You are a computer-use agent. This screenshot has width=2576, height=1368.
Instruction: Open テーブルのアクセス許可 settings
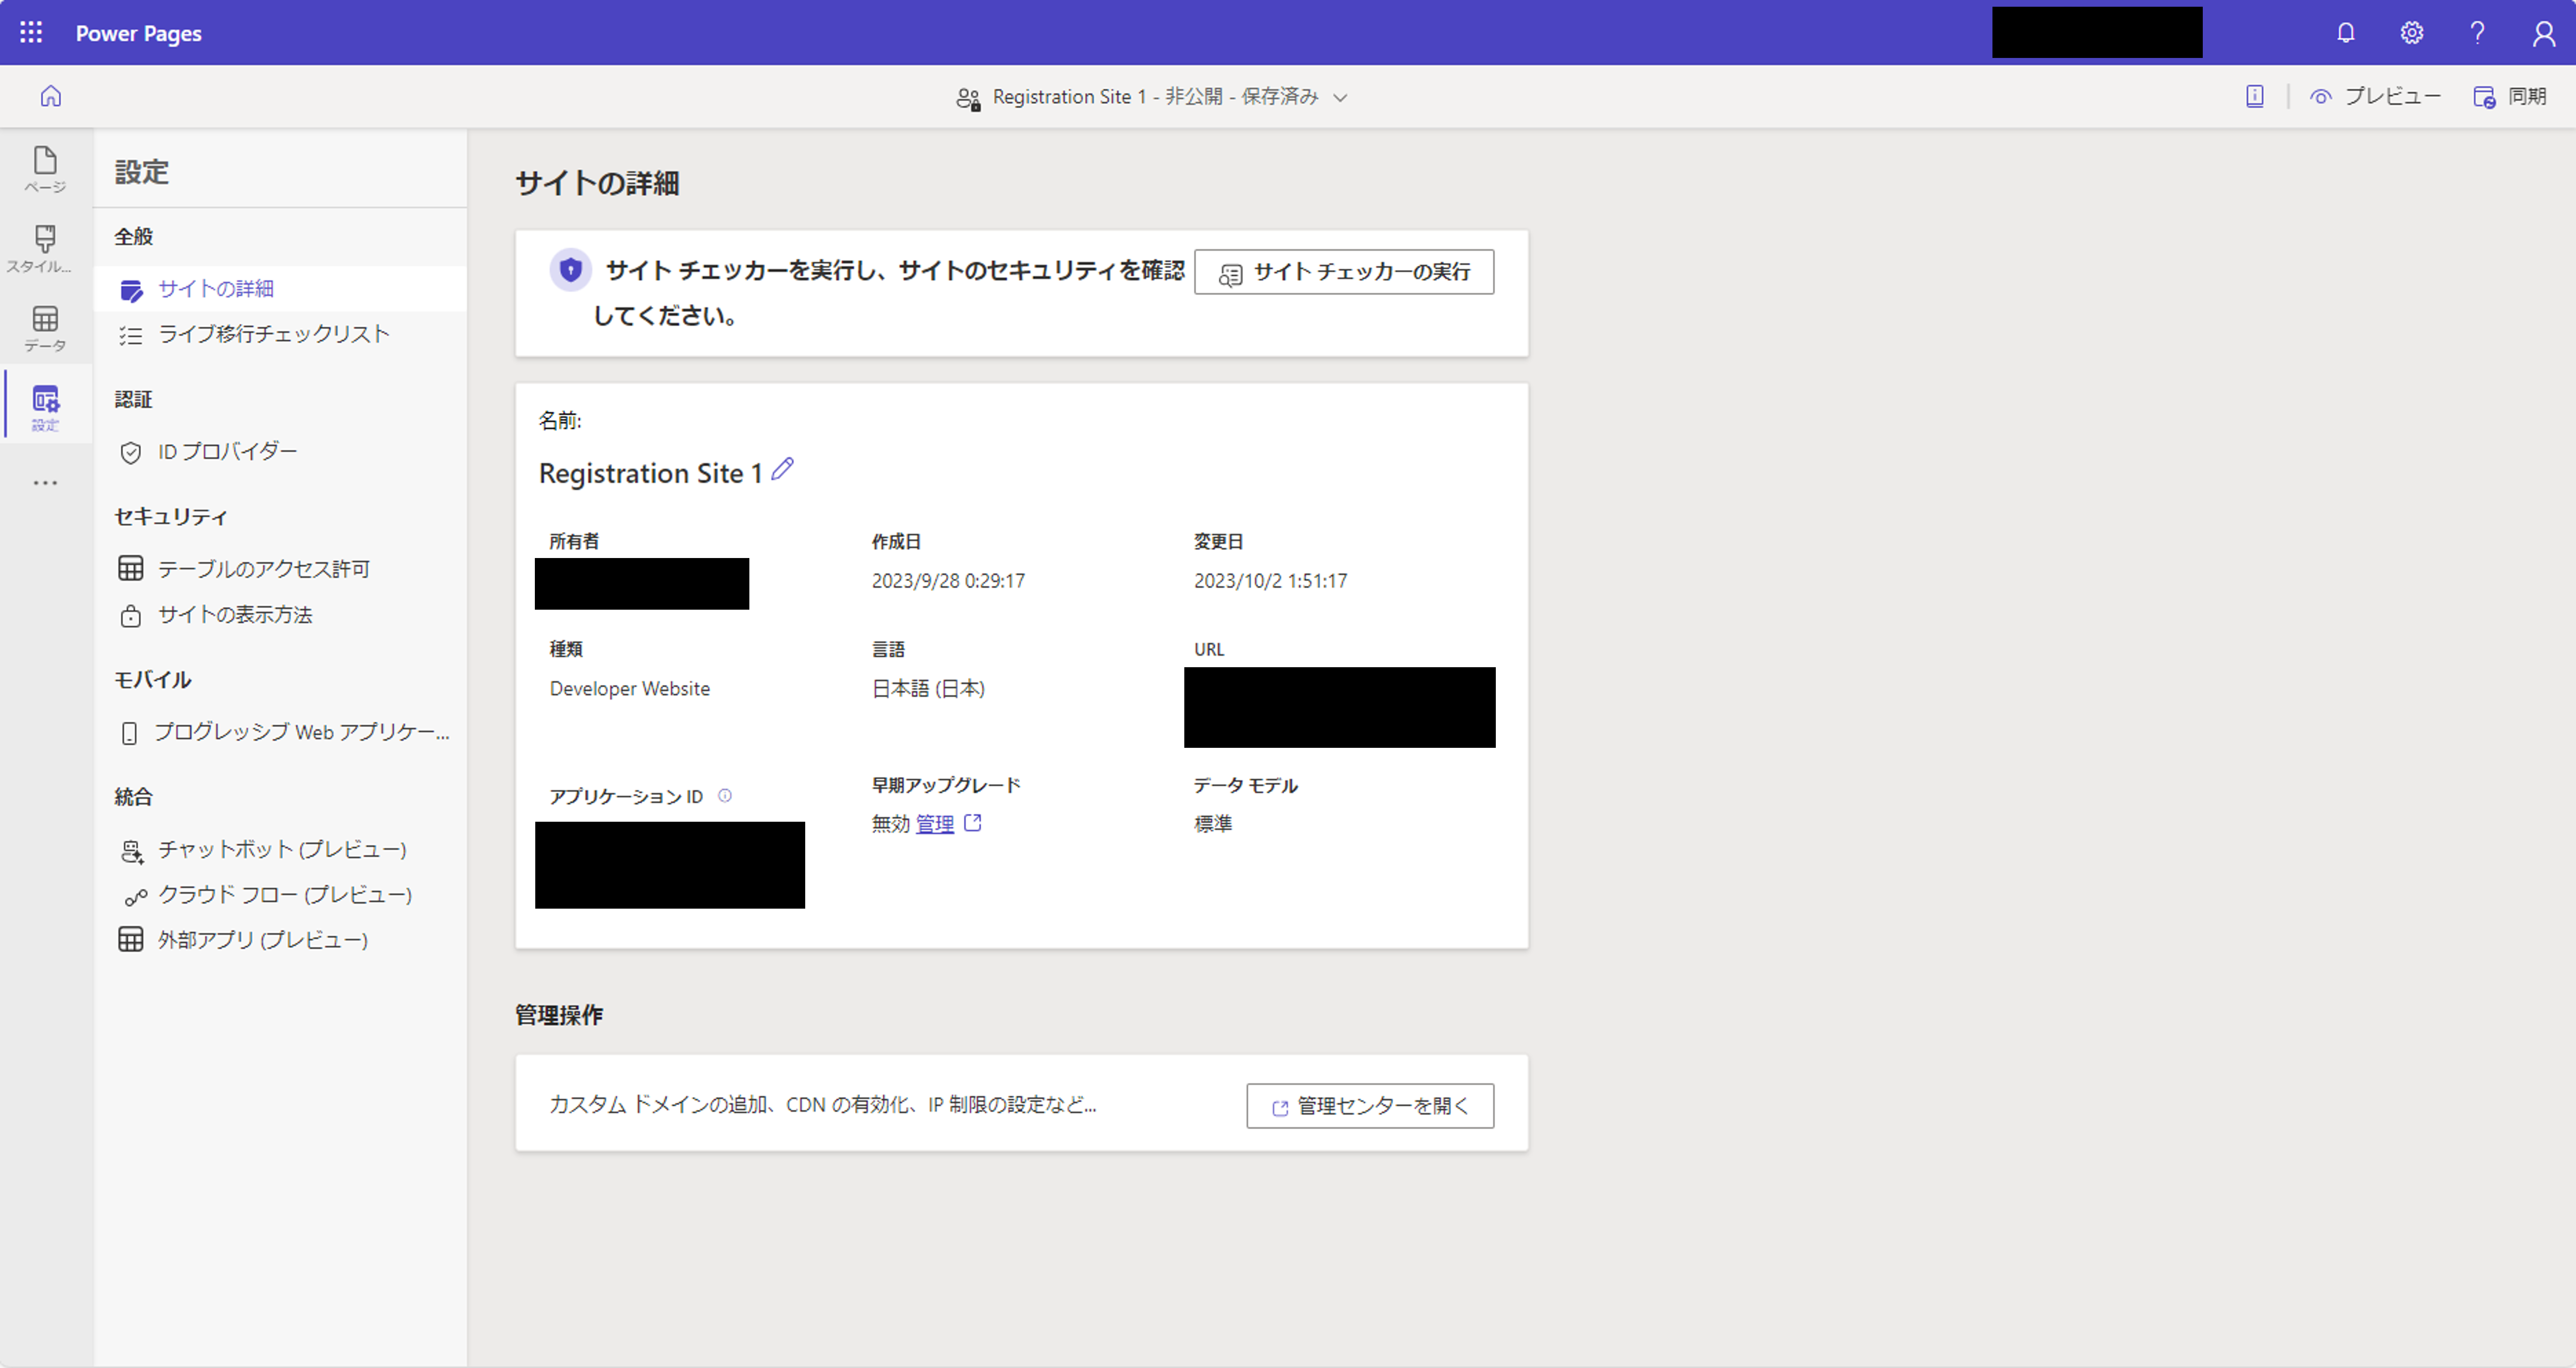click(280, 569)
